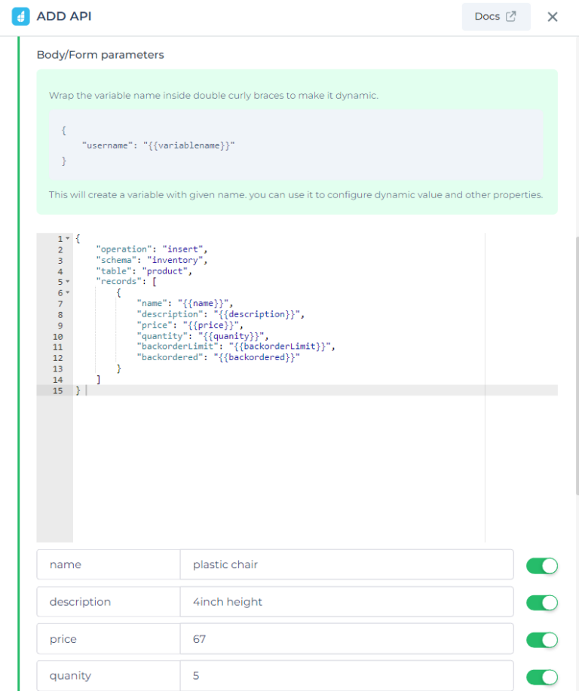This screenshot has height=691, width=579.
Task: Select line number 10 in editor gutter
Action: tap(58, 336)
